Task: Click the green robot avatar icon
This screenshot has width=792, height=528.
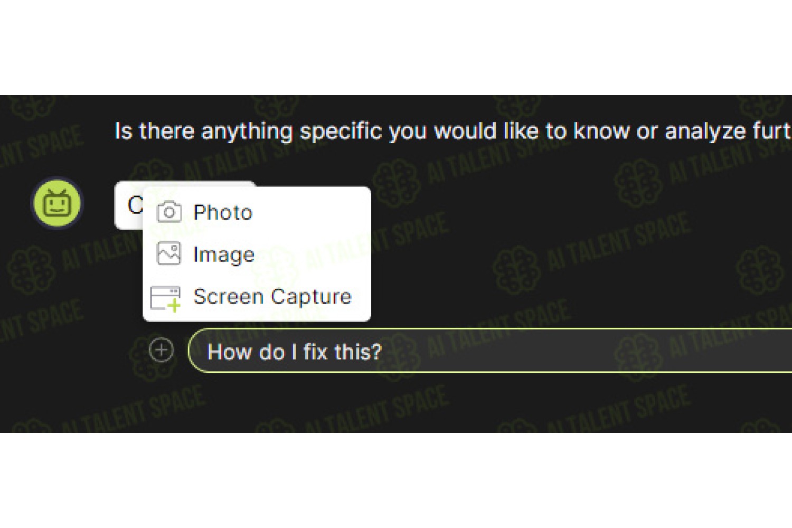Action: 57,203
